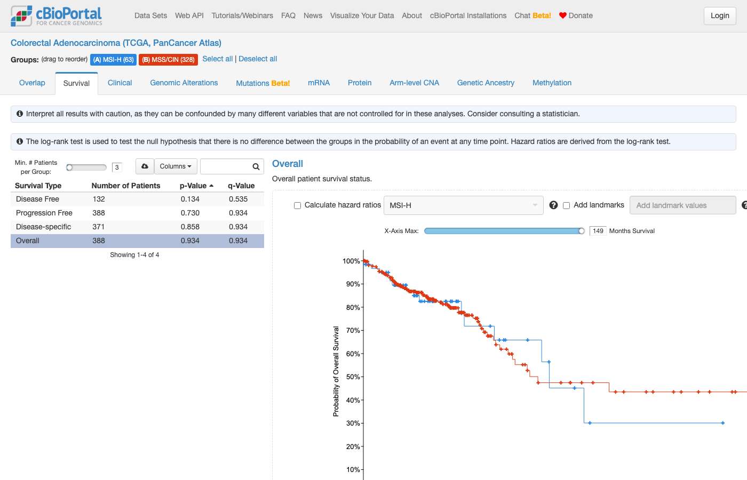
Task: Open the mRNA tab
Action: coord(319,83)
